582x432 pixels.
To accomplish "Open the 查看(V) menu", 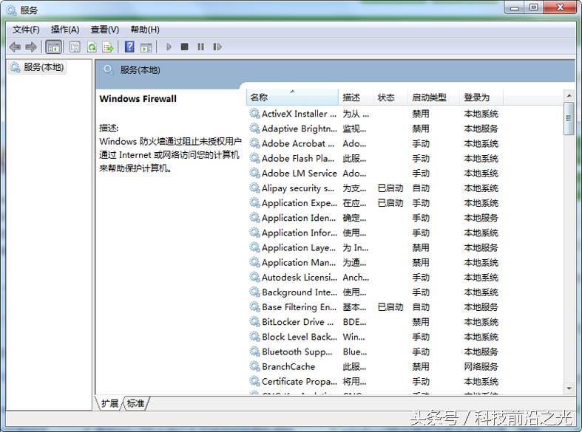I will pyautogui.click(x=105, y=30).
